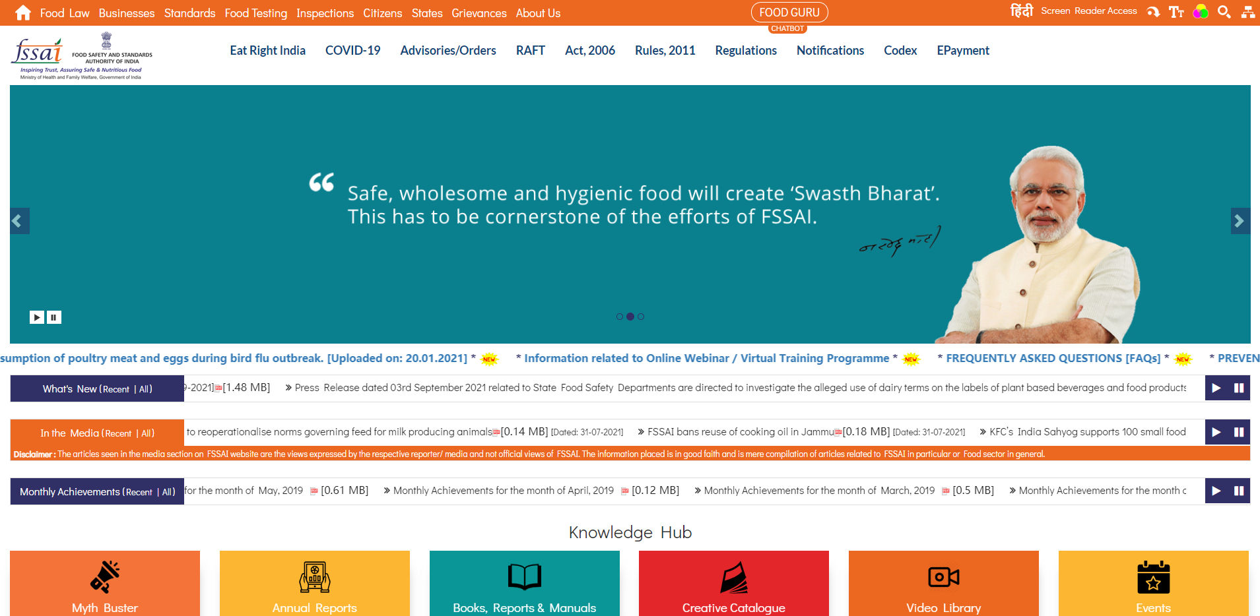Select the second slide indicator dot
The height and width of the screenshot is (616, 1260).
coord(630,317)
